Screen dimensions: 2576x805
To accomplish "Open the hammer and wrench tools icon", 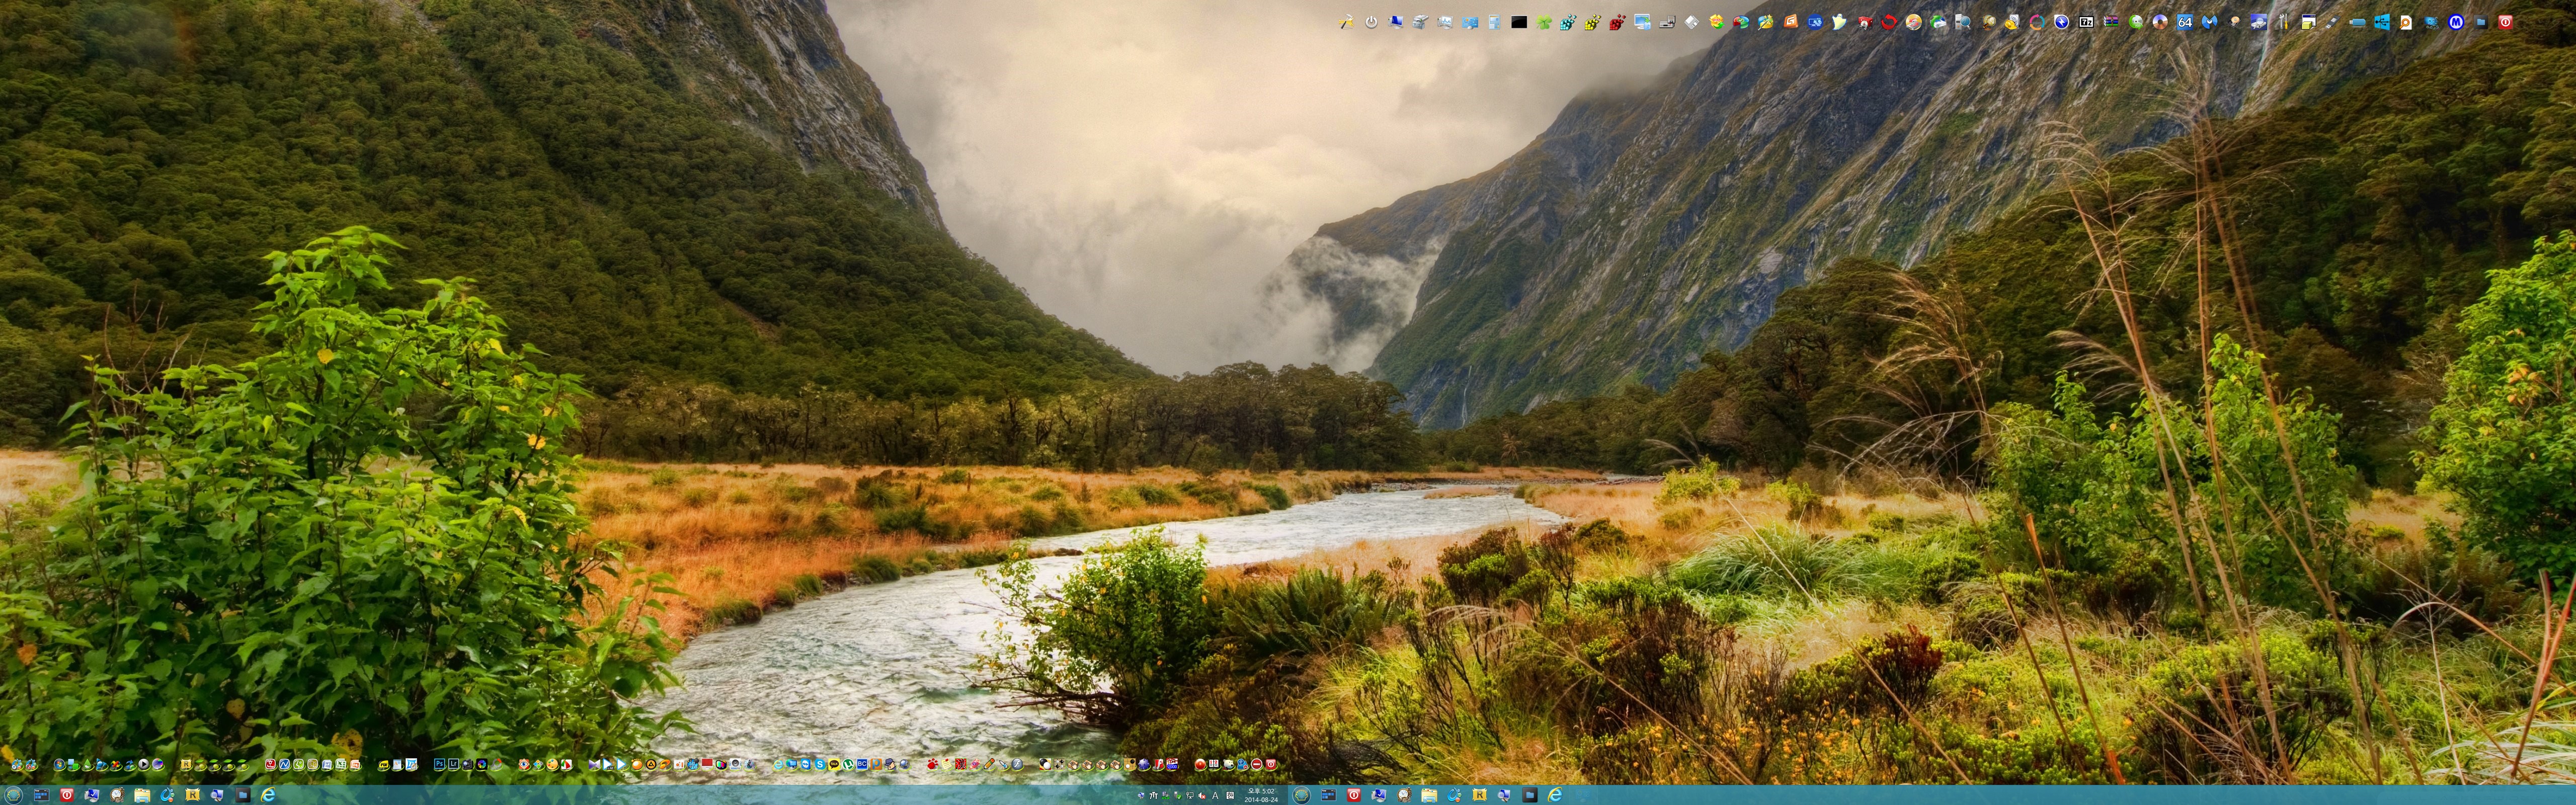I will click(x=1346, y=22).
